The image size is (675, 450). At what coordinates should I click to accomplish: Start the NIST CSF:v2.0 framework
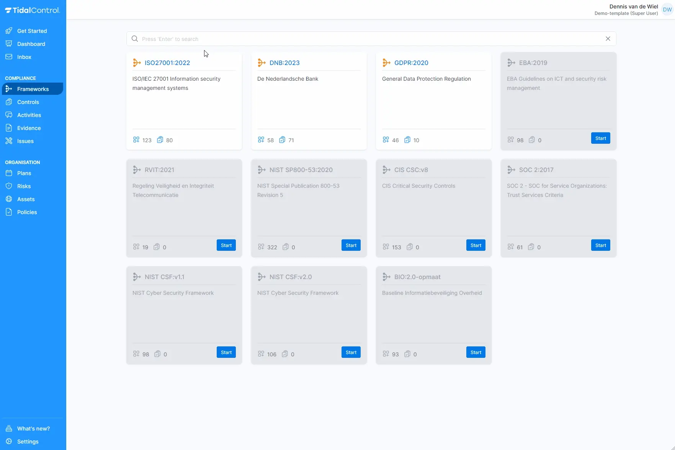pyautogui.click(x=351, y=353)
